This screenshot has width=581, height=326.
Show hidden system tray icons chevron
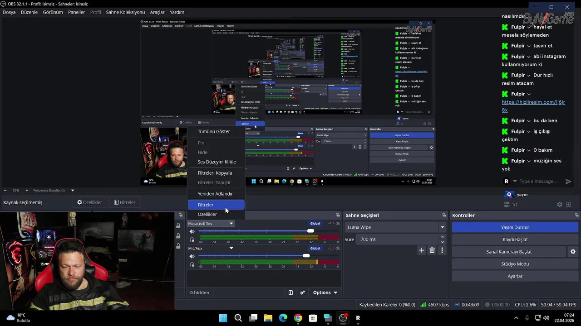point(516,318)
